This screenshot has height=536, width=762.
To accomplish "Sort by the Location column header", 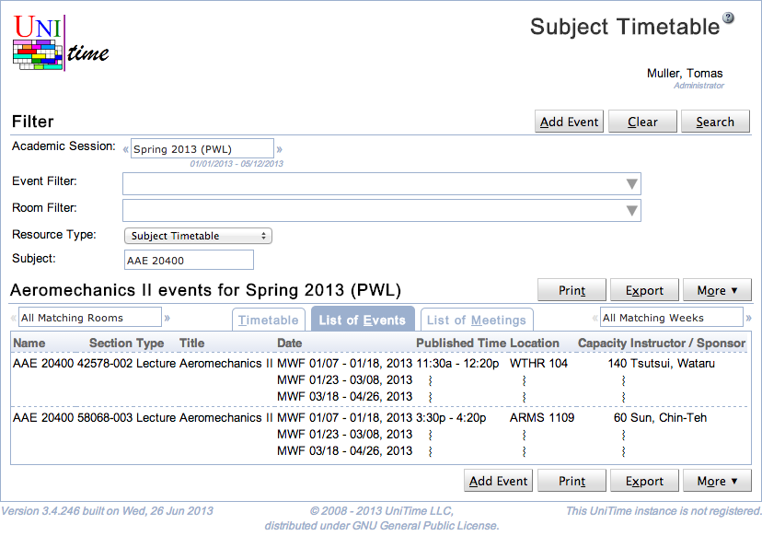I will coord(535,343).
